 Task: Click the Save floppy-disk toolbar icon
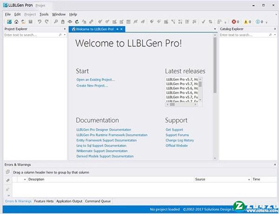tap(30, 22)
